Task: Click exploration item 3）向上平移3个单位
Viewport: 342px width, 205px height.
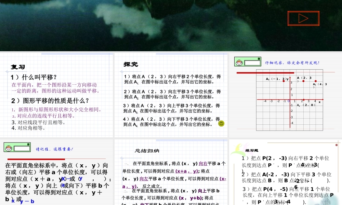Action: (171, 108)
